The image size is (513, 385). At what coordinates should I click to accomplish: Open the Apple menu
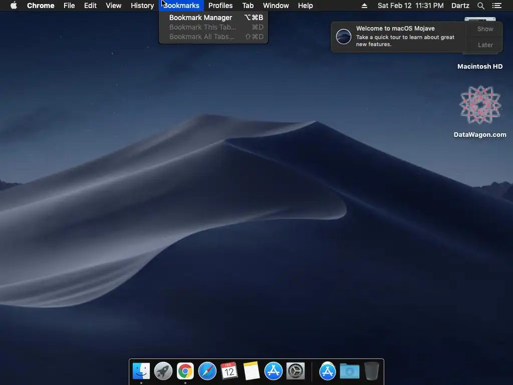click(x=14, y=6)
